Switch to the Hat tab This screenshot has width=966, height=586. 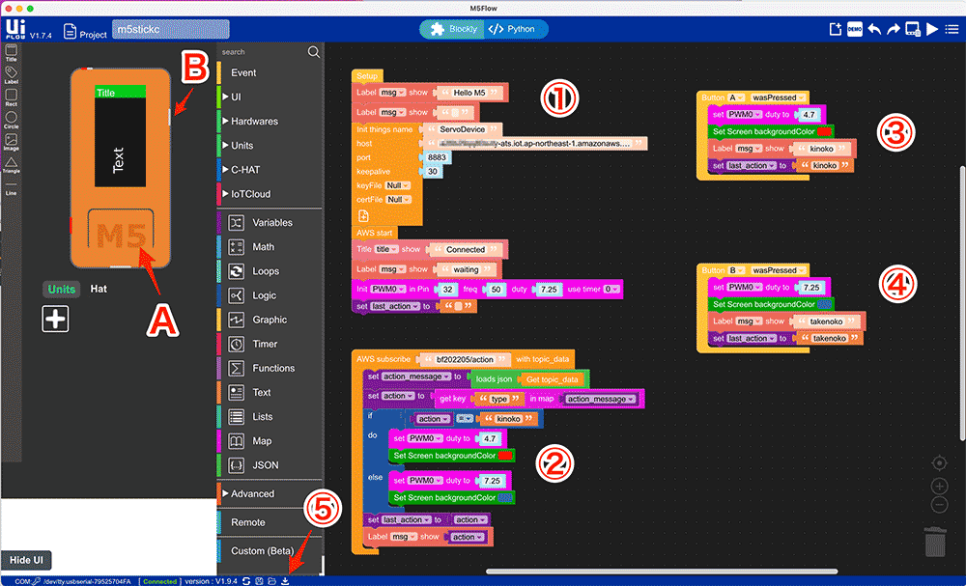99,289
